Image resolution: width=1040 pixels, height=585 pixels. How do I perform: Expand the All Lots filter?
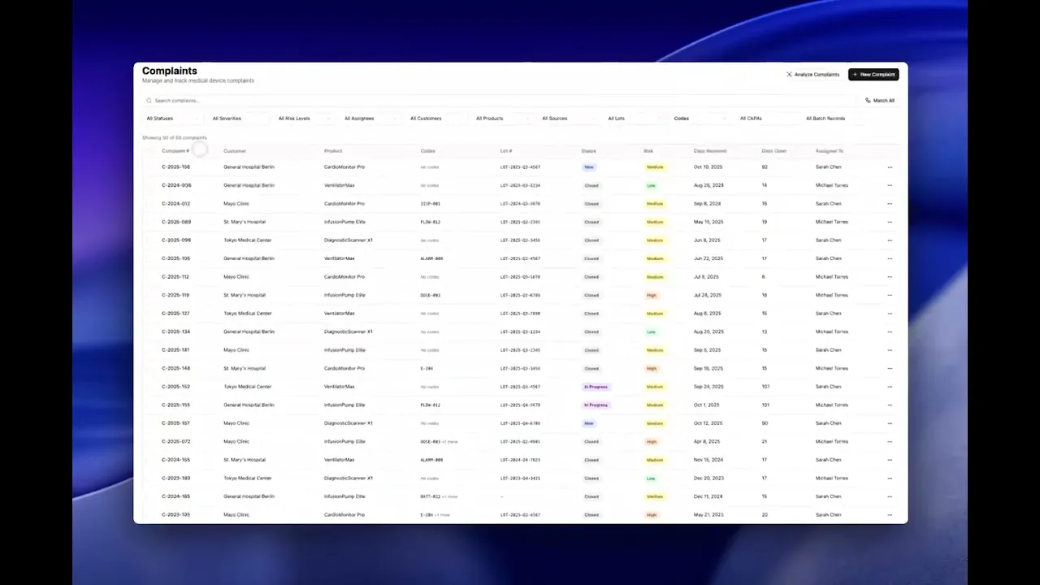pyautogui.click(x=634, y=119)
